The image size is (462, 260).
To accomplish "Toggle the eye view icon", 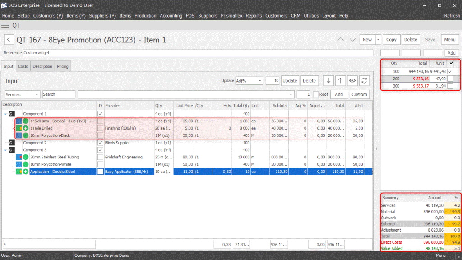I will click(x=352, y=81).
